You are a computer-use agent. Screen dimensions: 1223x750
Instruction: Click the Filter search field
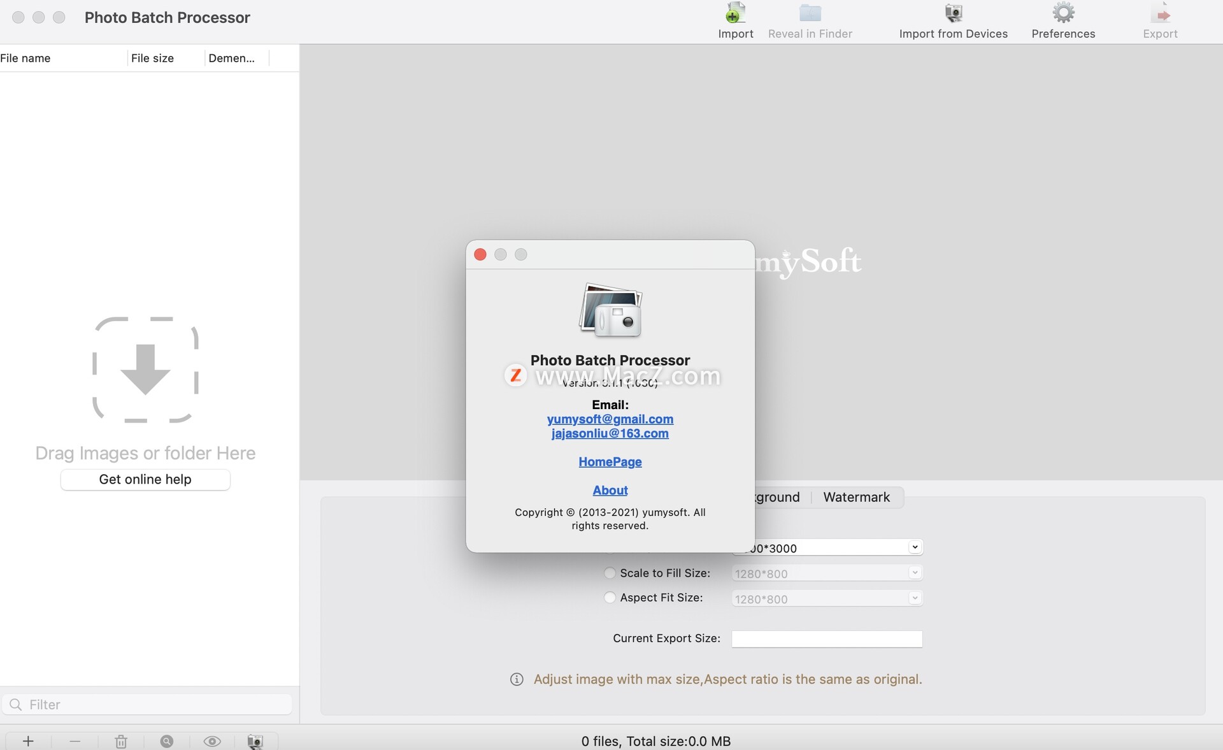148,704
